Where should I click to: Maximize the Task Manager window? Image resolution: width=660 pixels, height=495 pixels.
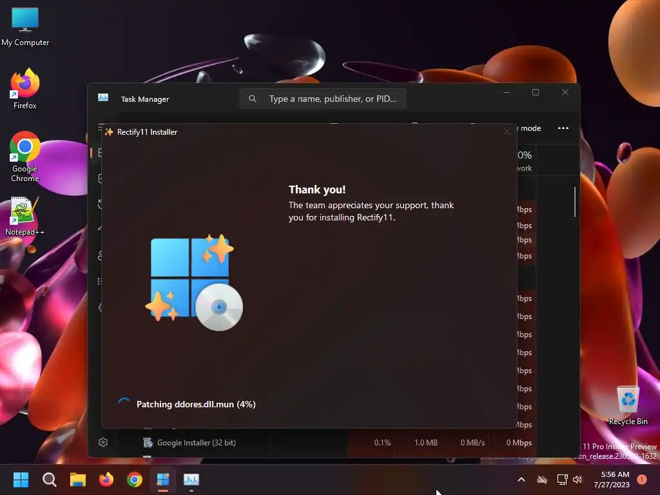pyautogui.click(x=536, y=92)
